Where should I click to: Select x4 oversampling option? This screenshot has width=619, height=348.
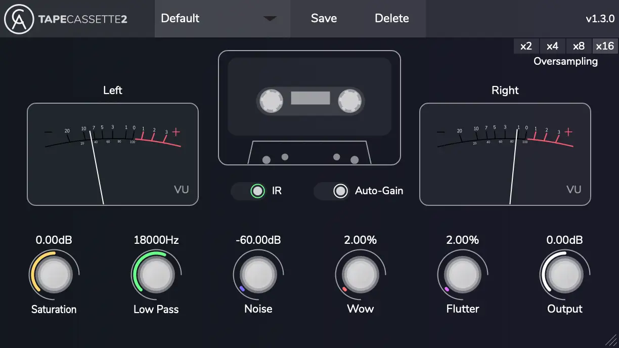pyautogui.click(x=552, y=46)
